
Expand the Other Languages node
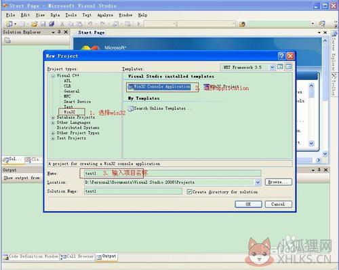pos(53,123)
